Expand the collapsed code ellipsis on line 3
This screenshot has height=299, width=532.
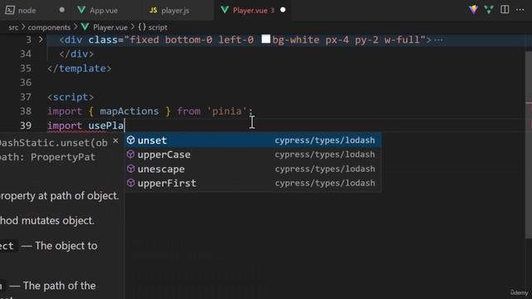(x=438, y=40)
